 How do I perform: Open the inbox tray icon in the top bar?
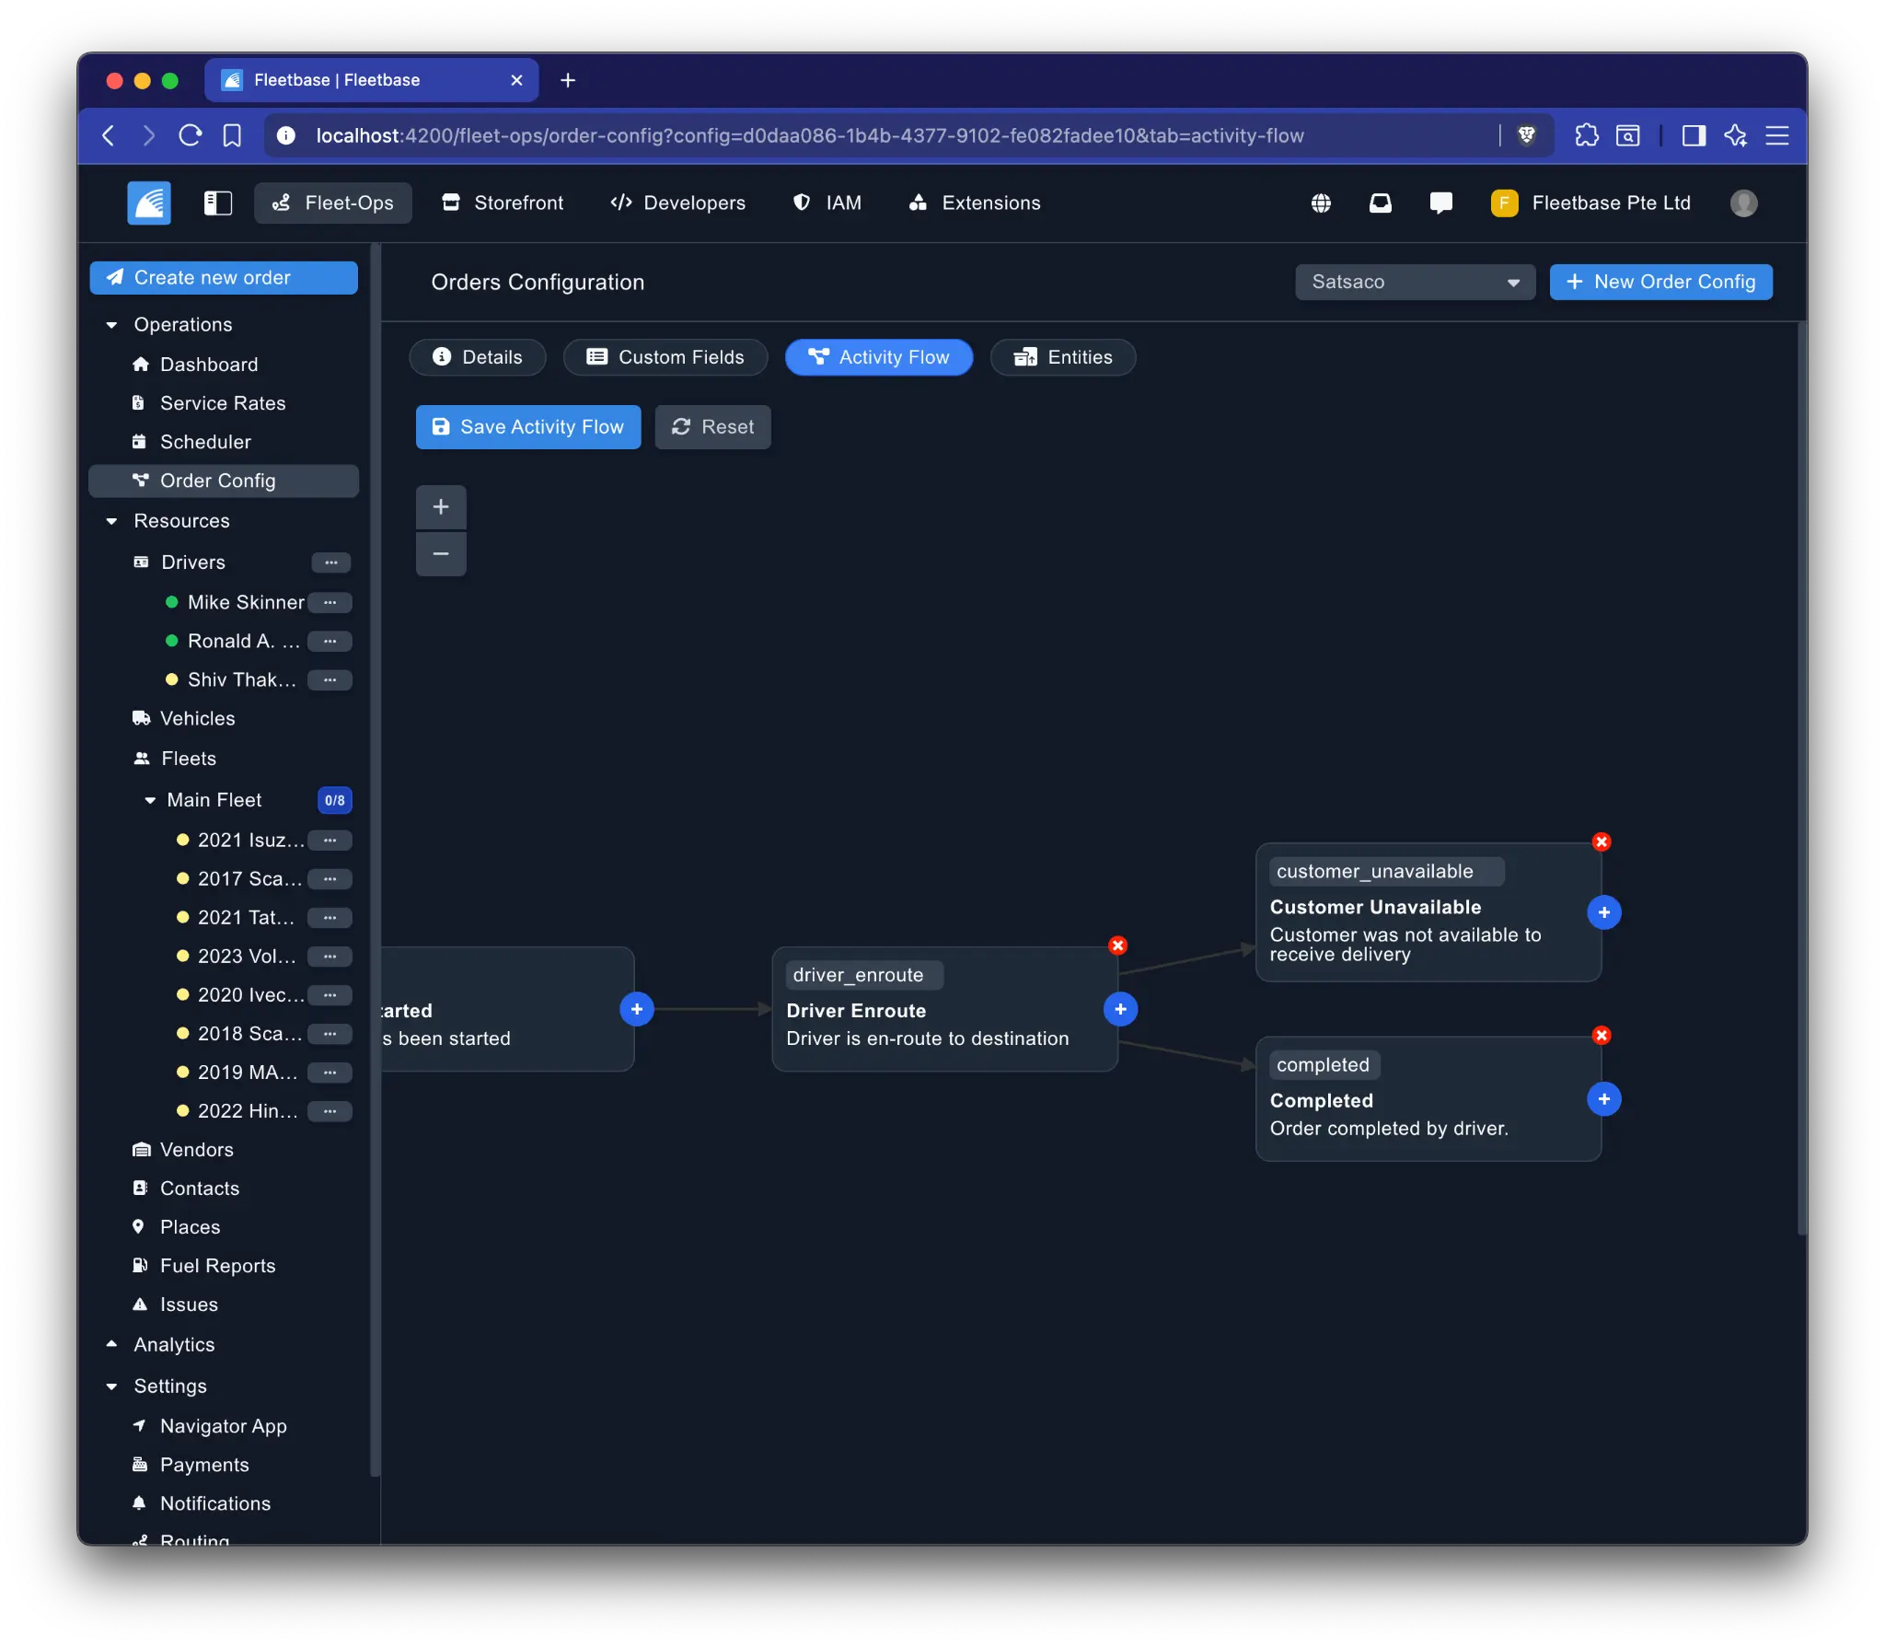1380,203
